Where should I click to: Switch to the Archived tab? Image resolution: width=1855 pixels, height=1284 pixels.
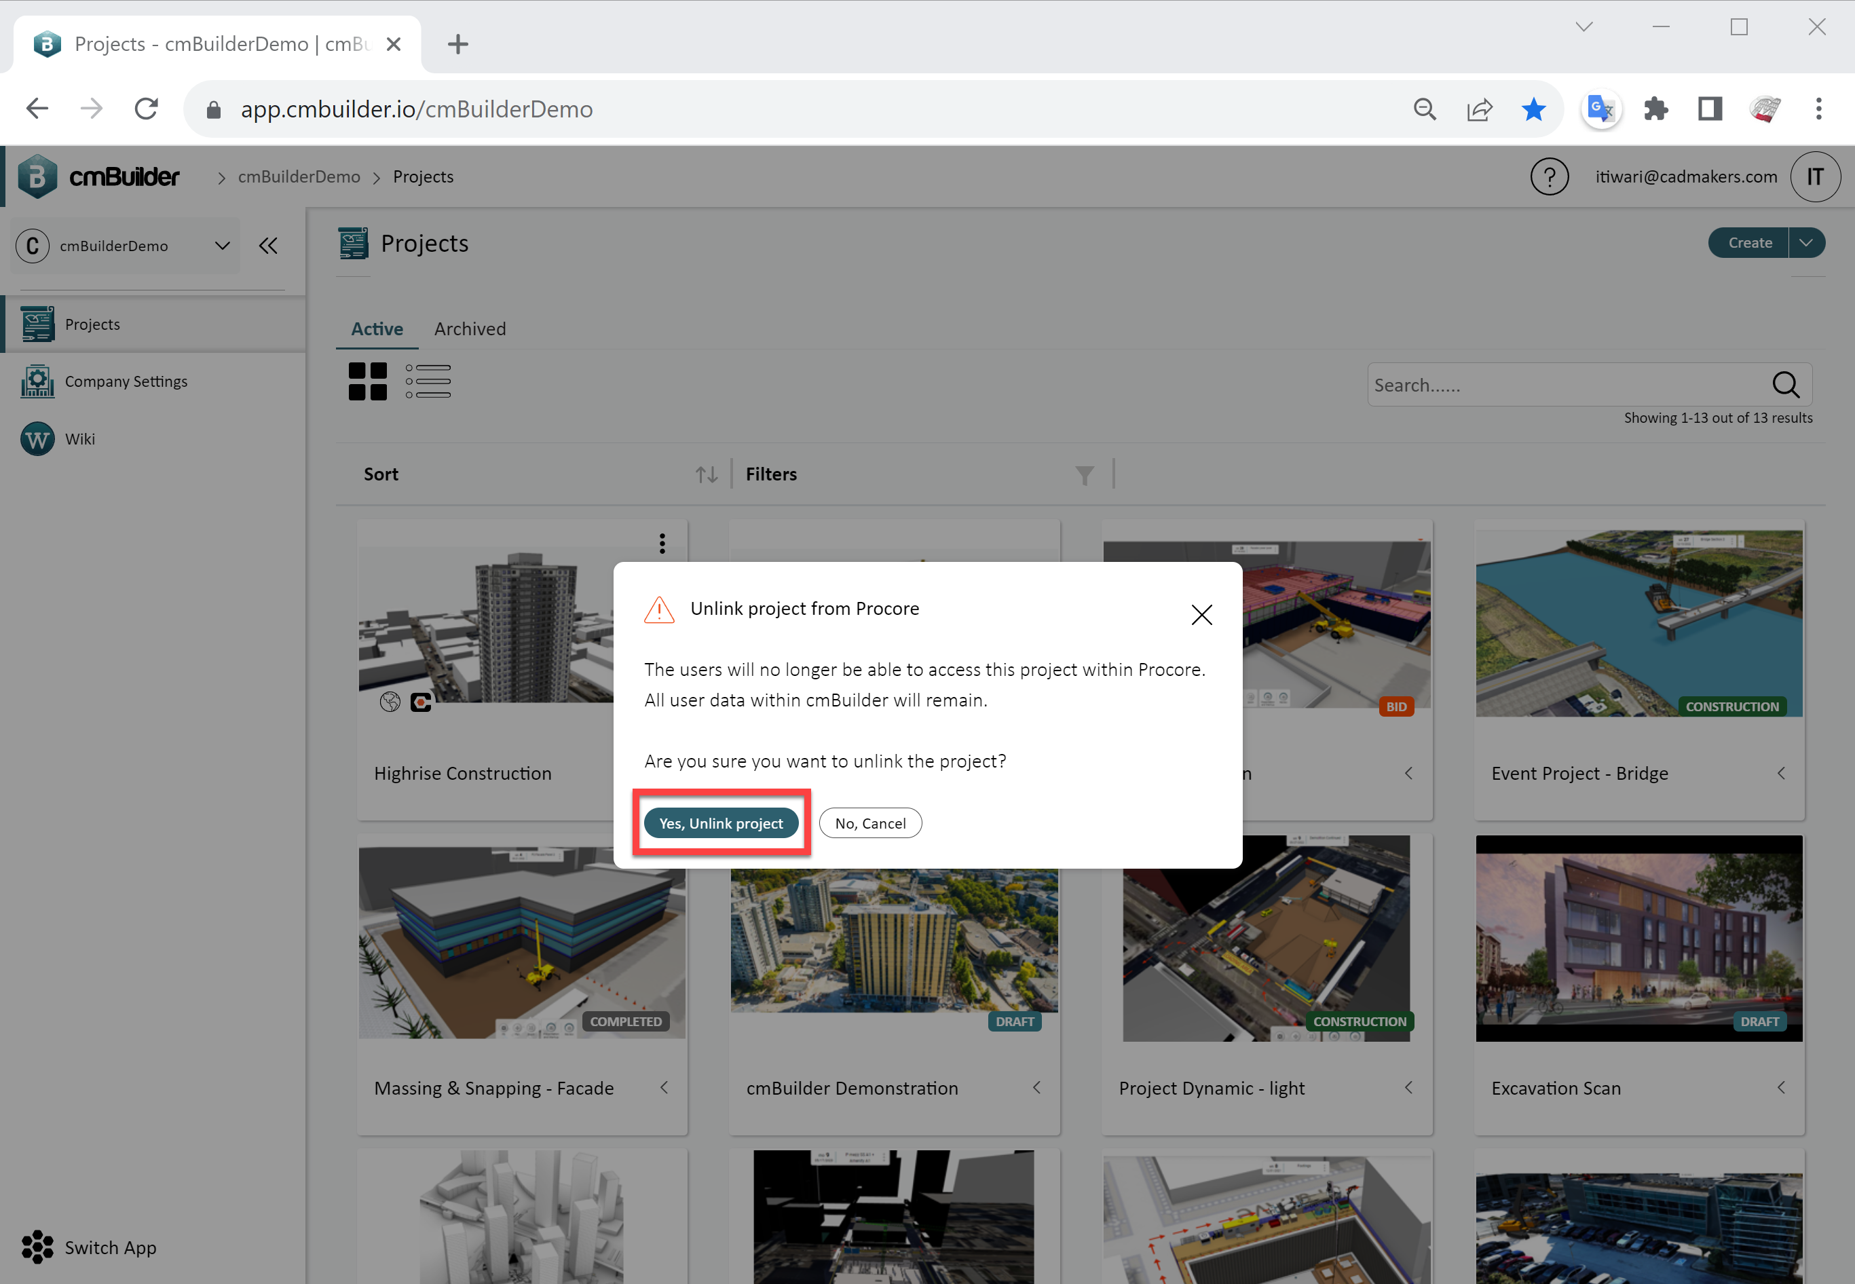470,329
